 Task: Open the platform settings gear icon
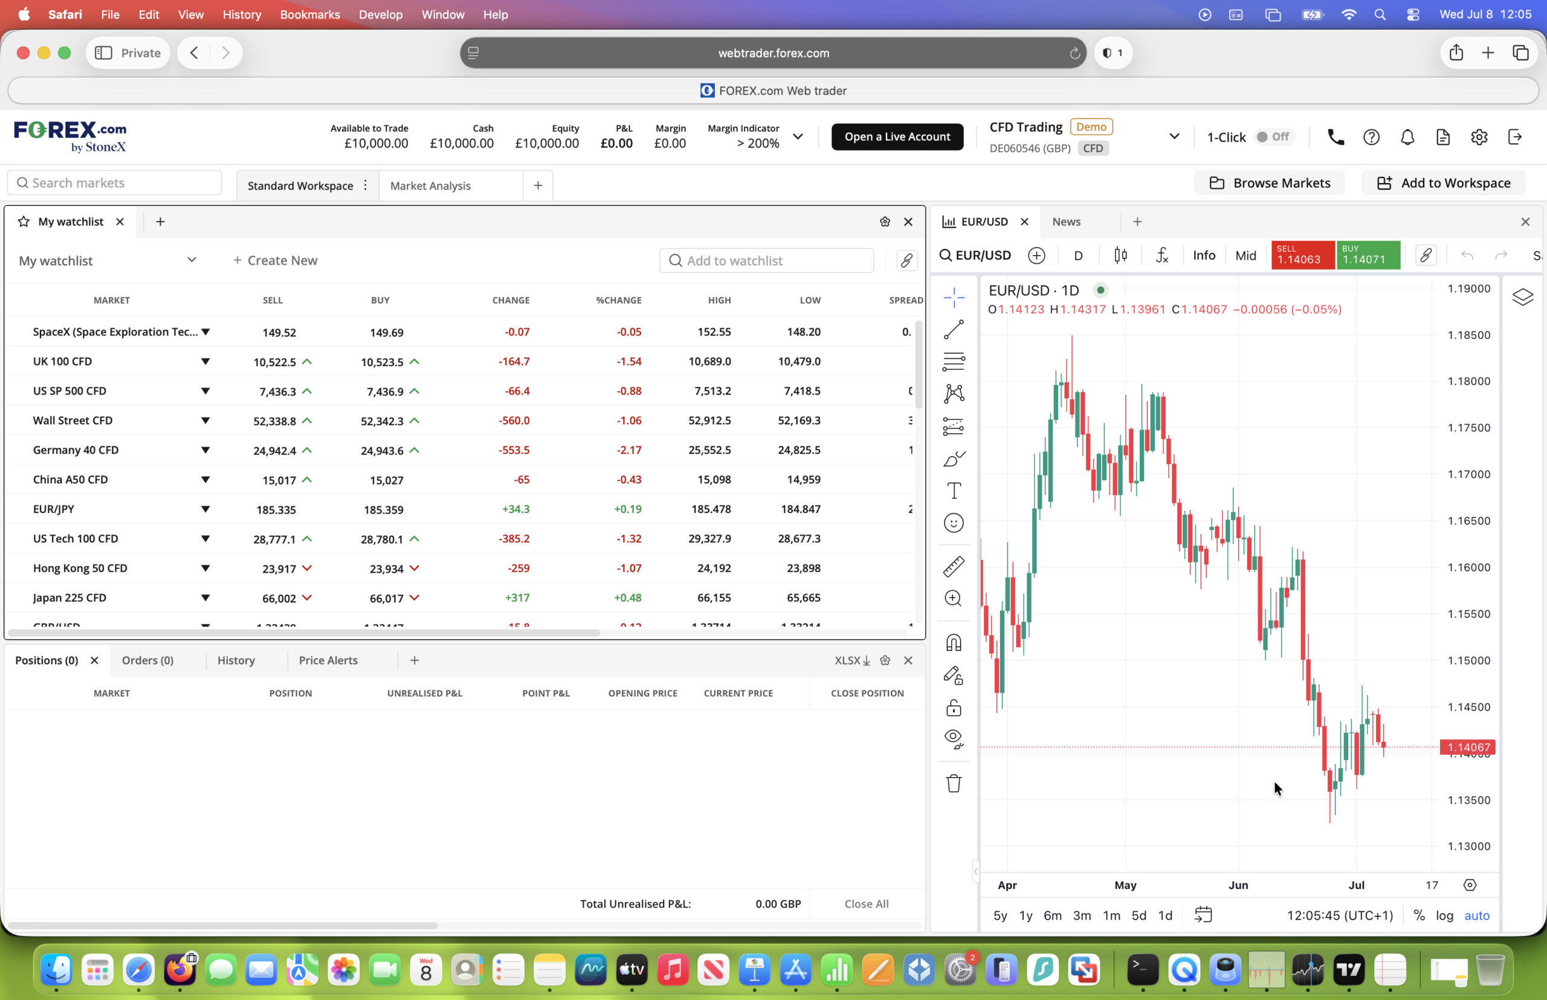point(1479,137)
